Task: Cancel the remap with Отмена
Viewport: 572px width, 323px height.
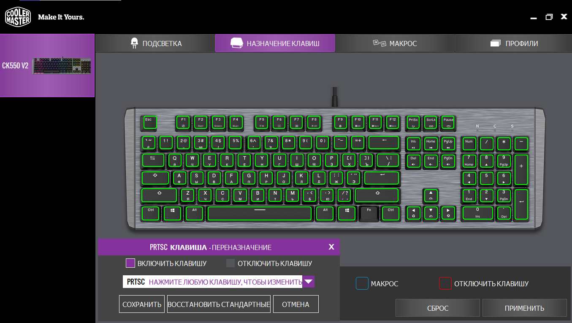Action: pyautogui.click(x=295, y=304)
